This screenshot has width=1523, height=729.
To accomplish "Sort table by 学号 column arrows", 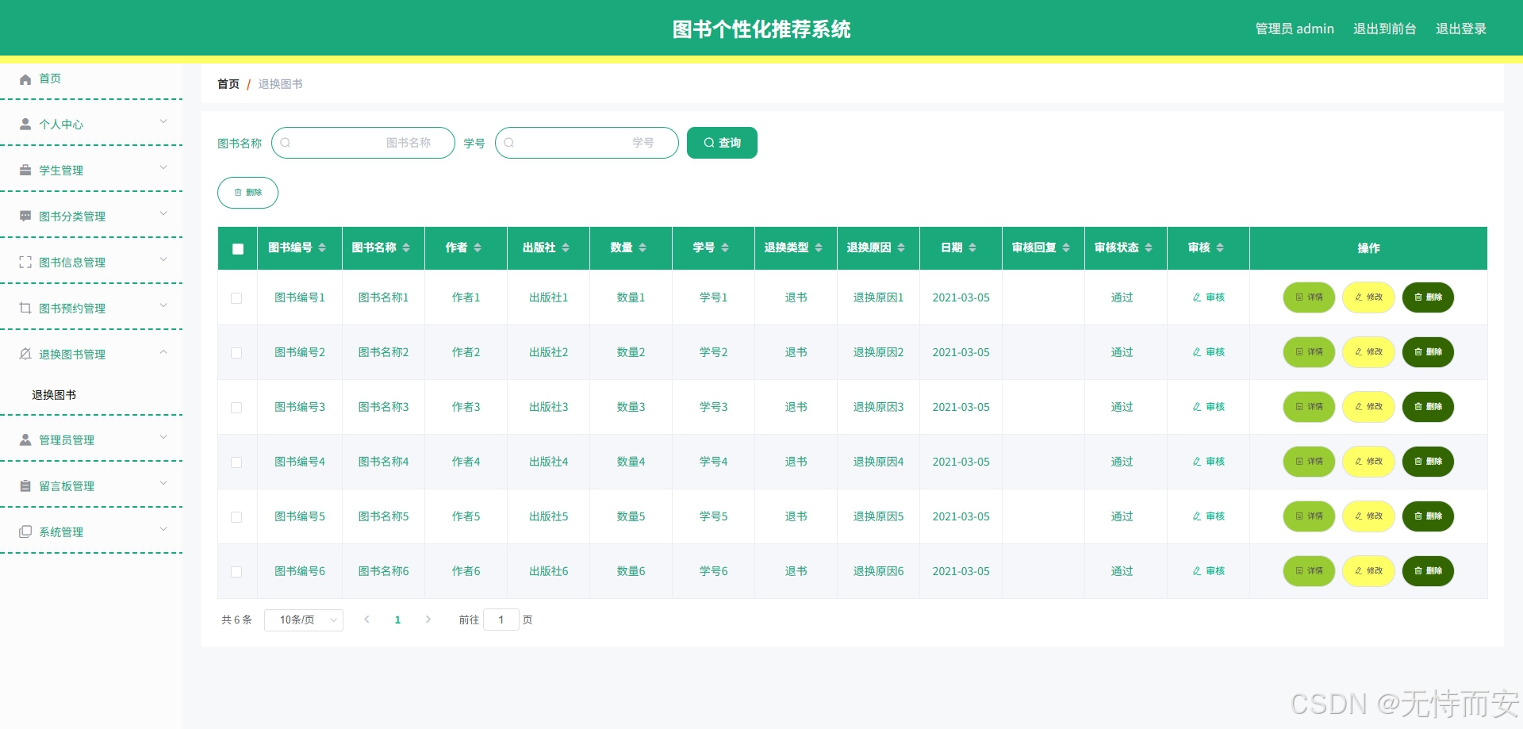I will click(x=725, y=248).
